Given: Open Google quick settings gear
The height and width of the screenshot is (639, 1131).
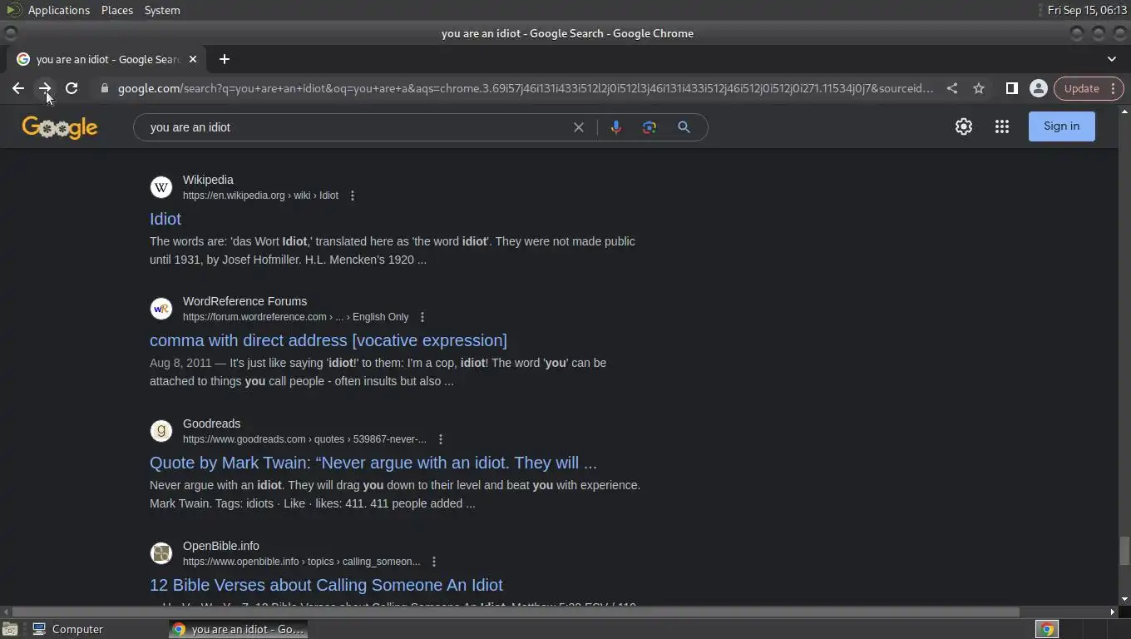Looking at the screenshot, I should 963,126.
